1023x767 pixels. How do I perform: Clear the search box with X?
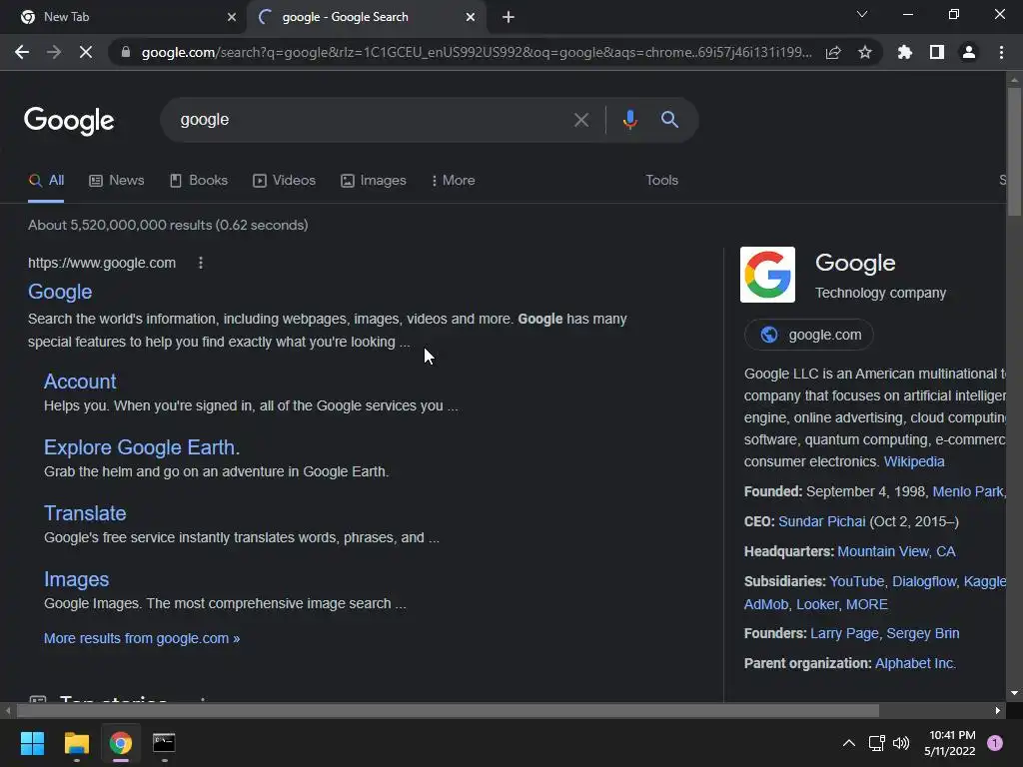click(580, 120)
